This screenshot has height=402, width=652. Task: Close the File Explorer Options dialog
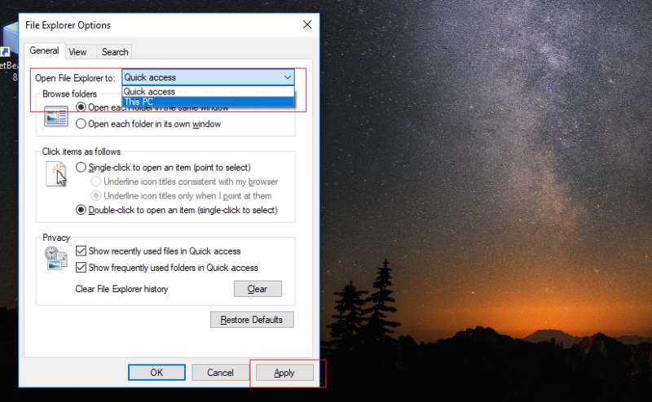[307, 25]
